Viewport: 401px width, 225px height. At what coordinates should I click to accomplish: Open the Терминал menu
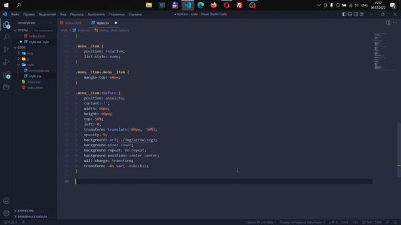coord(117,14)
